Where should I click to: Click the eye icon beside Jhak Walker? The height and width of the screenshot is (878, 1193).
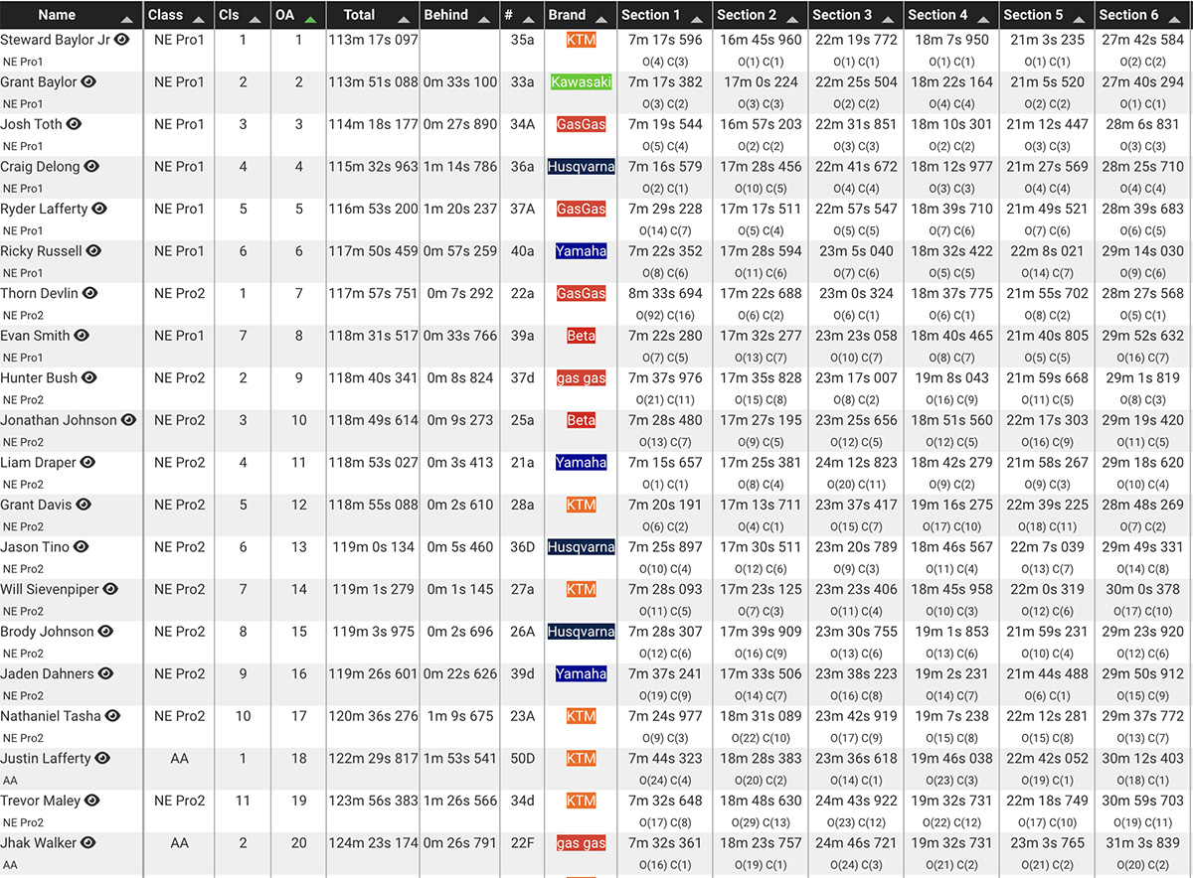pos(88,842)
